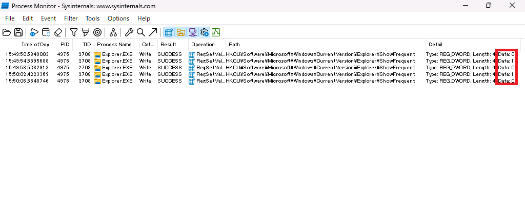Click the TID column header
This screenshot has width=525, height=197.
(x=84, y=44)
